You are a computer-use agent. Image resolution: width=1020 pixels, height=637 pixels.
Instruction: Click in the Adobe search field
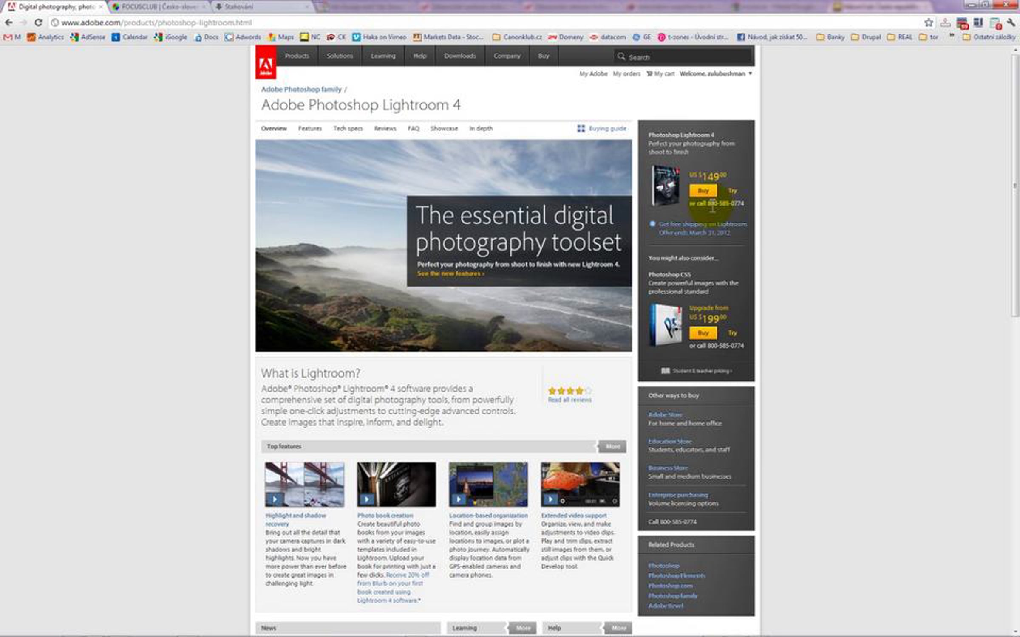(x=688, y=57)
